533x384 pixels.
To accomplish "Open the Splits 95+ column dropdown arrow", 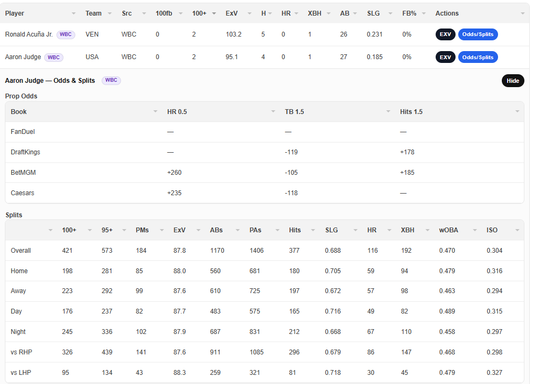I will pos(124,230).
